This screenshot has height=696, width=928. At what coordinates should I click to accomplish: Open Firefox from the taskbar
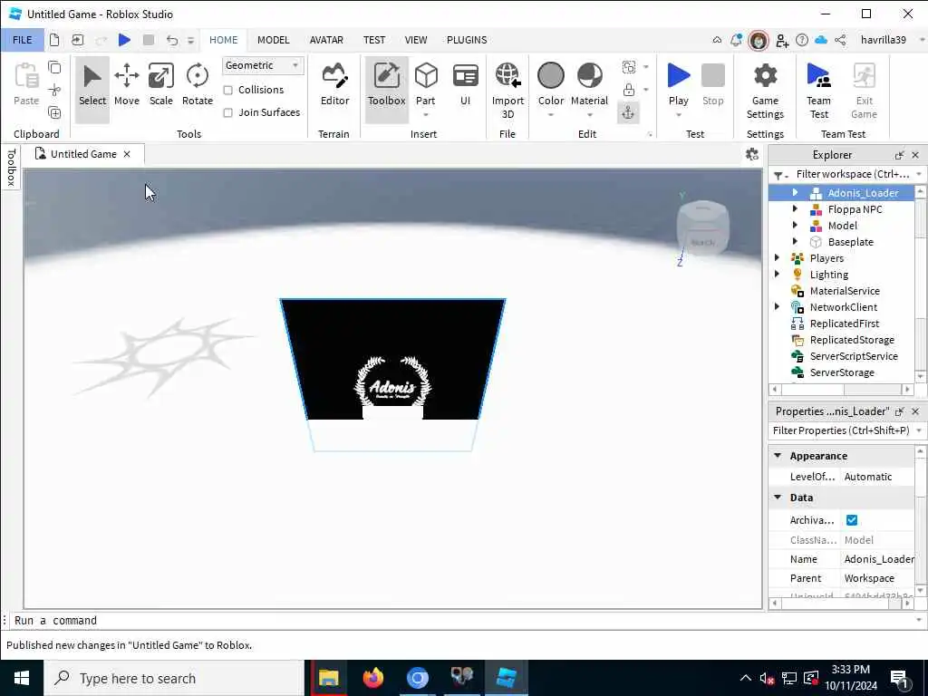pos(372,678)
